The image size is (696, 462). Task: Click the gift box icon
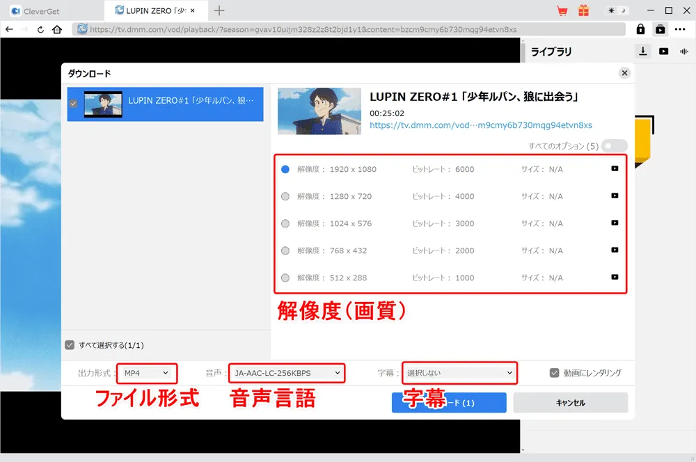pos(583,10)
